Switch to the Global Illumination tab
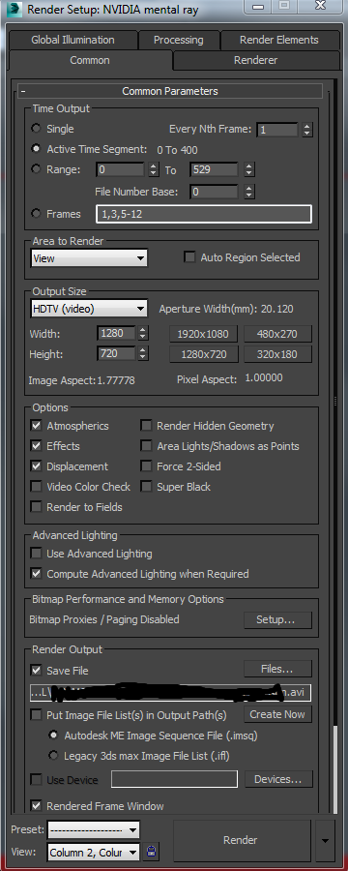 click(72, 40)
